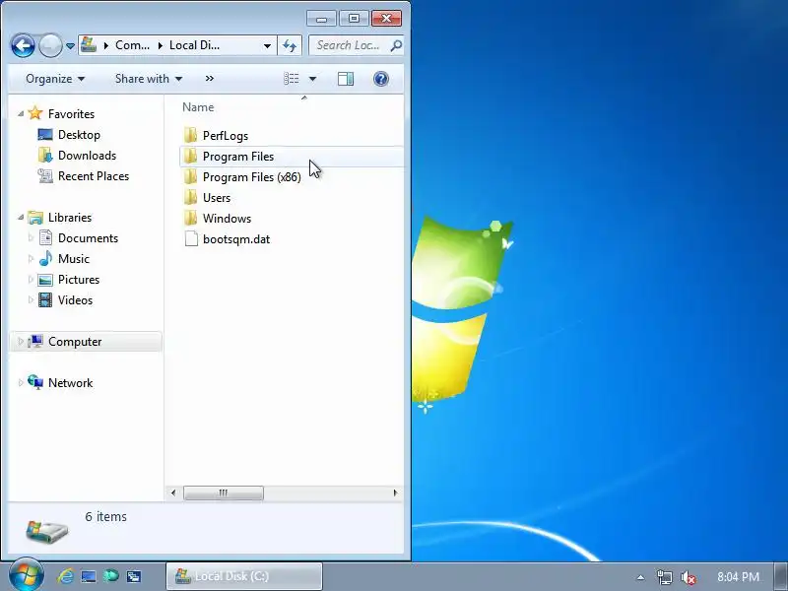The height and width of the screenshot is (591, 788).
Task: Select the PerfLogs folder icon
Action: point(190,135)
